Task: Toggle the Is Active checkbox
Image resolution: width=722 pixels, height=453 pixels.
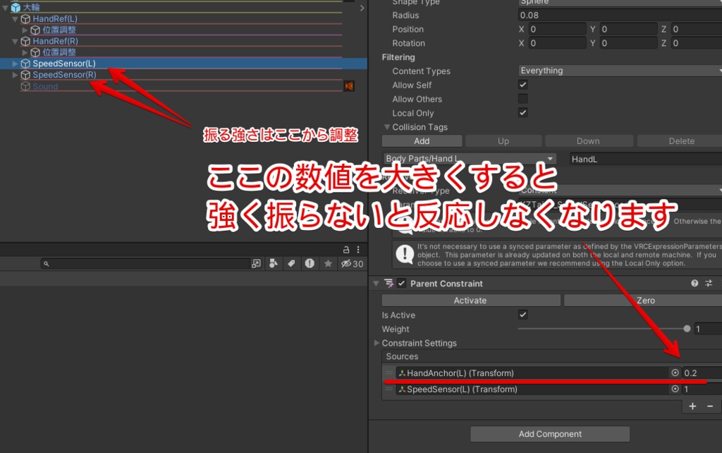Action: pyautogui.click(x=522, y=315)
